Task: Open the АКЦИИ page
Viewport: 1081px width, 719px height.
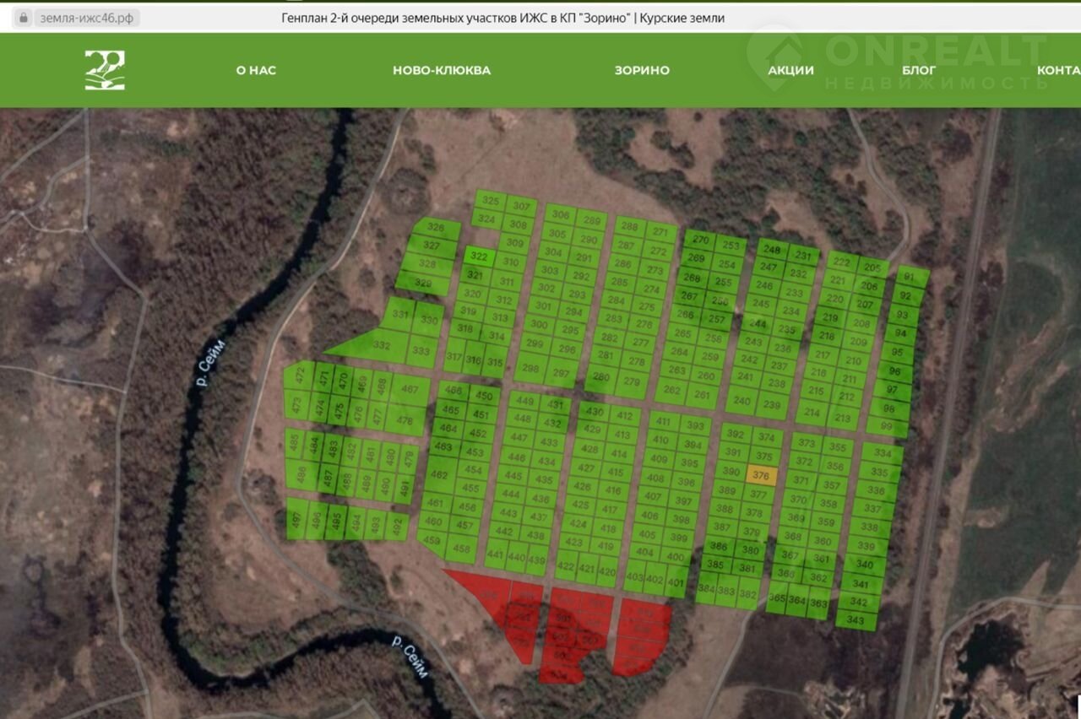Action: [x=790, y=70]
